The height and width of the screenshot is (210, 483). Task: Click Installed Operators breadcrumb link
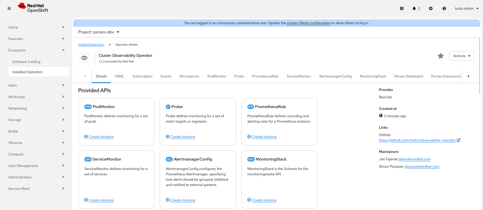tap(91, 45)
